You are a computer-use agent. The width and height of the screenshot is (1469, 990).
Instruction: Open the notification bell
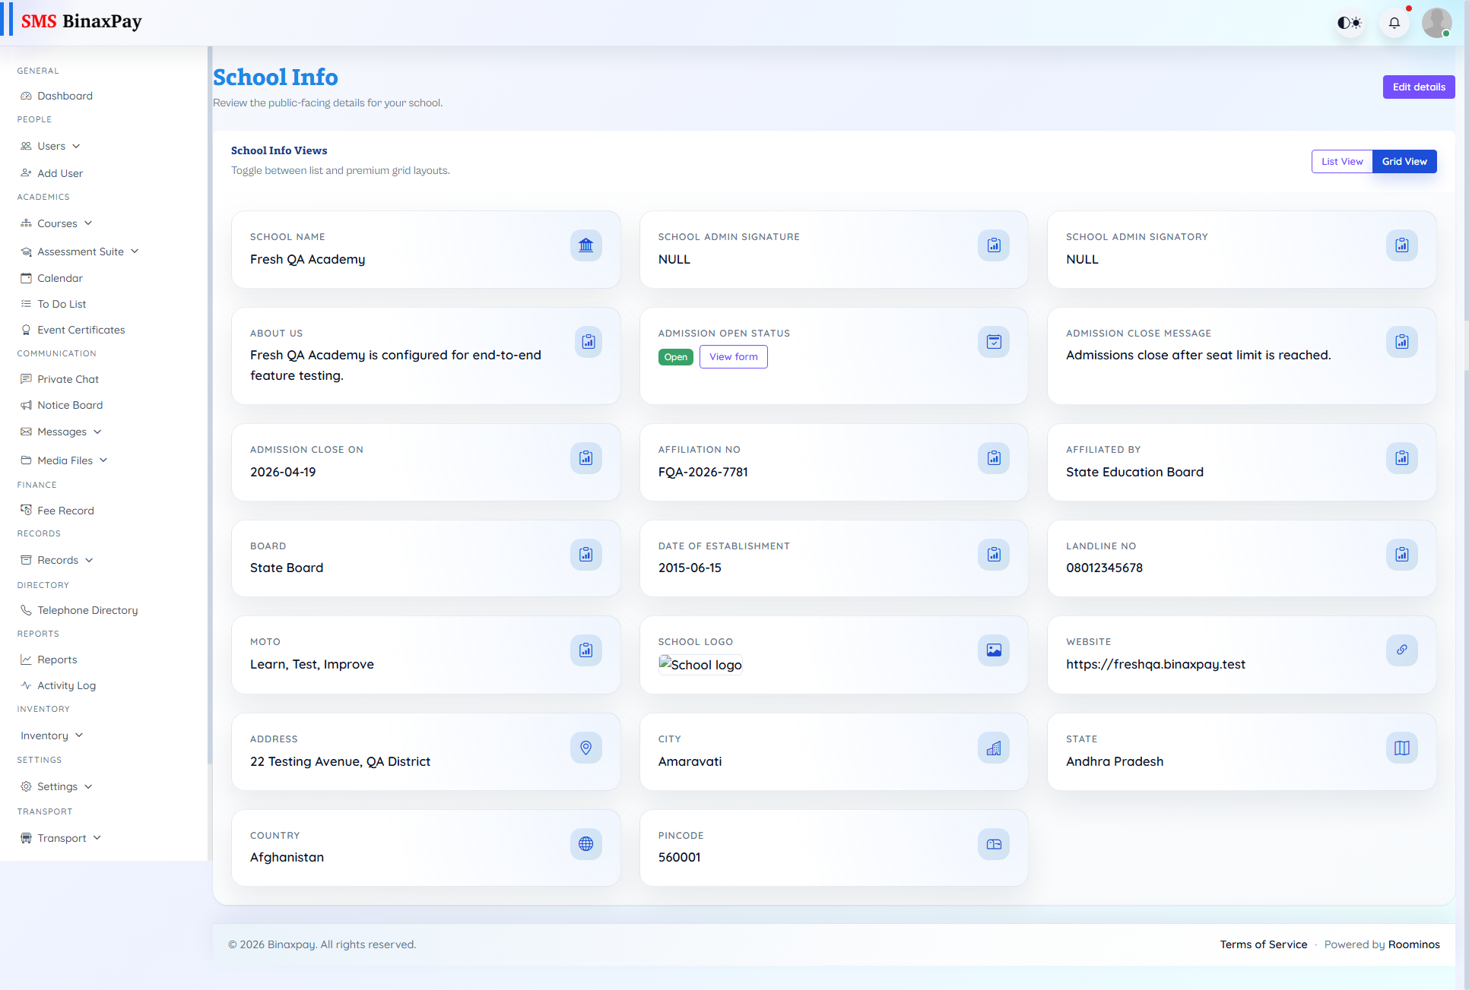[x=1394, y=22]
